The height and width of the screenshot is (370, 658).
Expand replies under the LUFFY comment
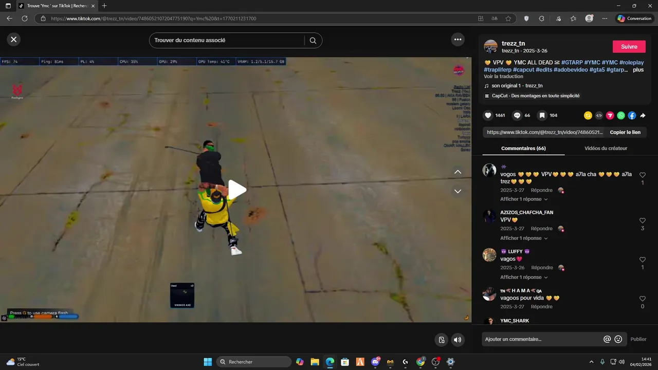(x=524, y=277)
